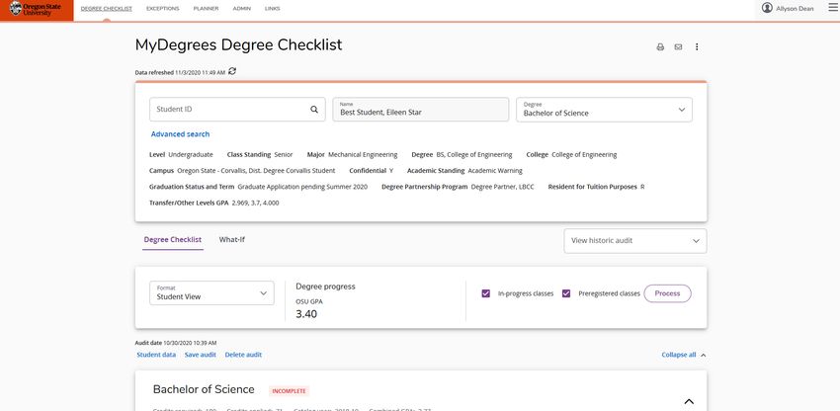Click the Allyson Dean user name
This screenshot has height=411, width=840.
(x=795, y=9)
